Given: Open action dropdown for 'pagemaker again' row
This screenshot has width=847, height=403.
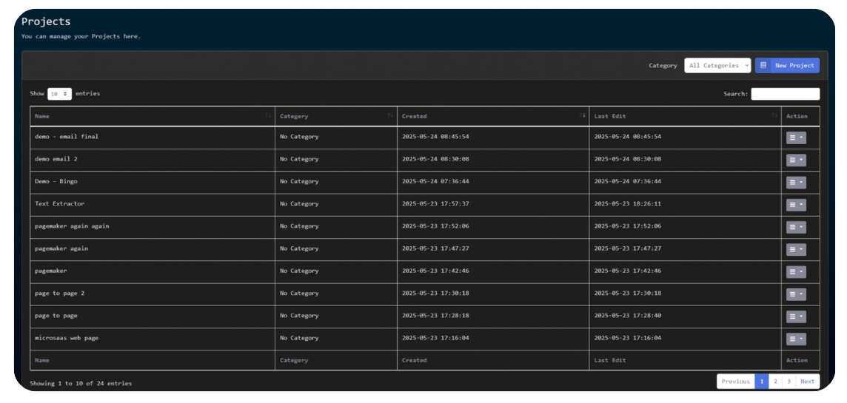Looking at the screenshot, I should coord(796,249).
